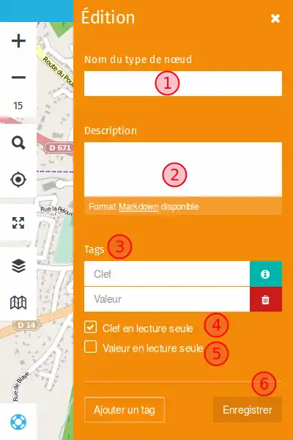Open the folded map tiles icon
The height and width of the screenshot is (440, 293).
click(x=18, y=302)
